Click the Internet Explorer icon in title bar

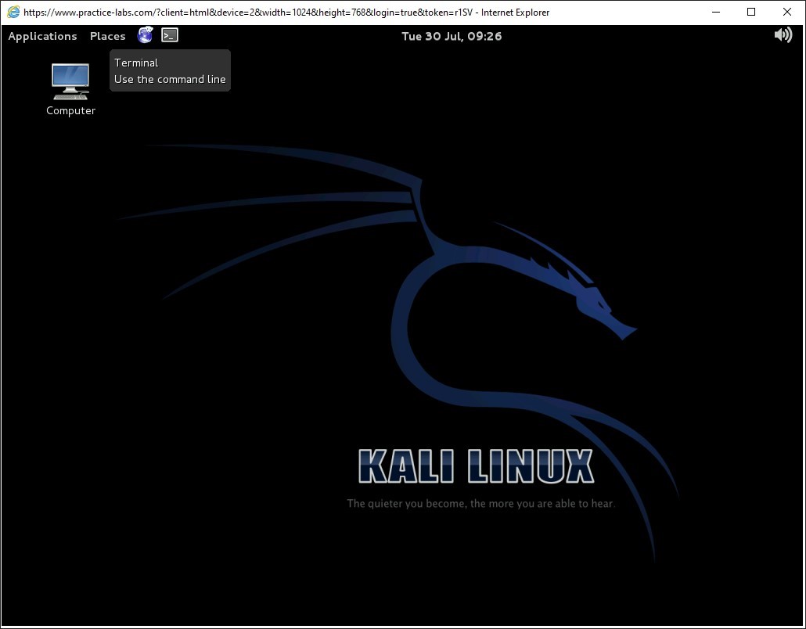(13, 13)
